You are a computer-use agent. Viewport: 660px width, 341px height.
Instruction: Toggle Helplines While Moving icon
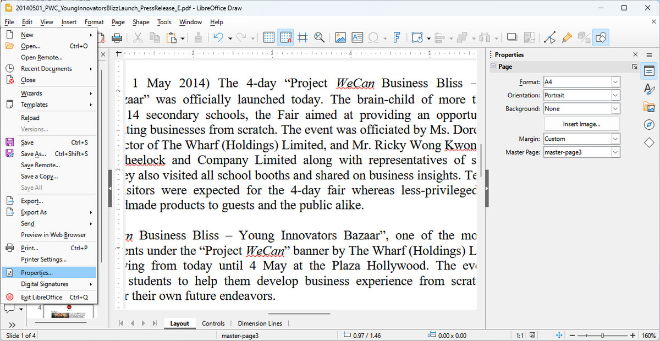[x=302, y=38]
